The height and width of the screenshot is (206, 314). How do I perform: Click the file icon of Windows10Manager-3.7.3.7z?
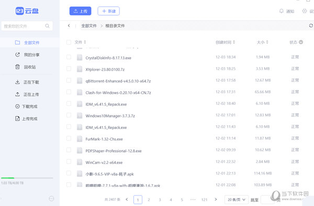pos(80,115)
